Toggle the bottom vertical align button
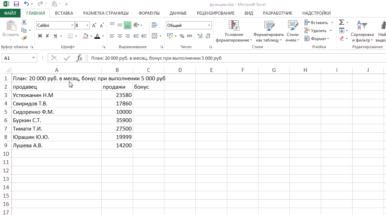 coord(127,25)
